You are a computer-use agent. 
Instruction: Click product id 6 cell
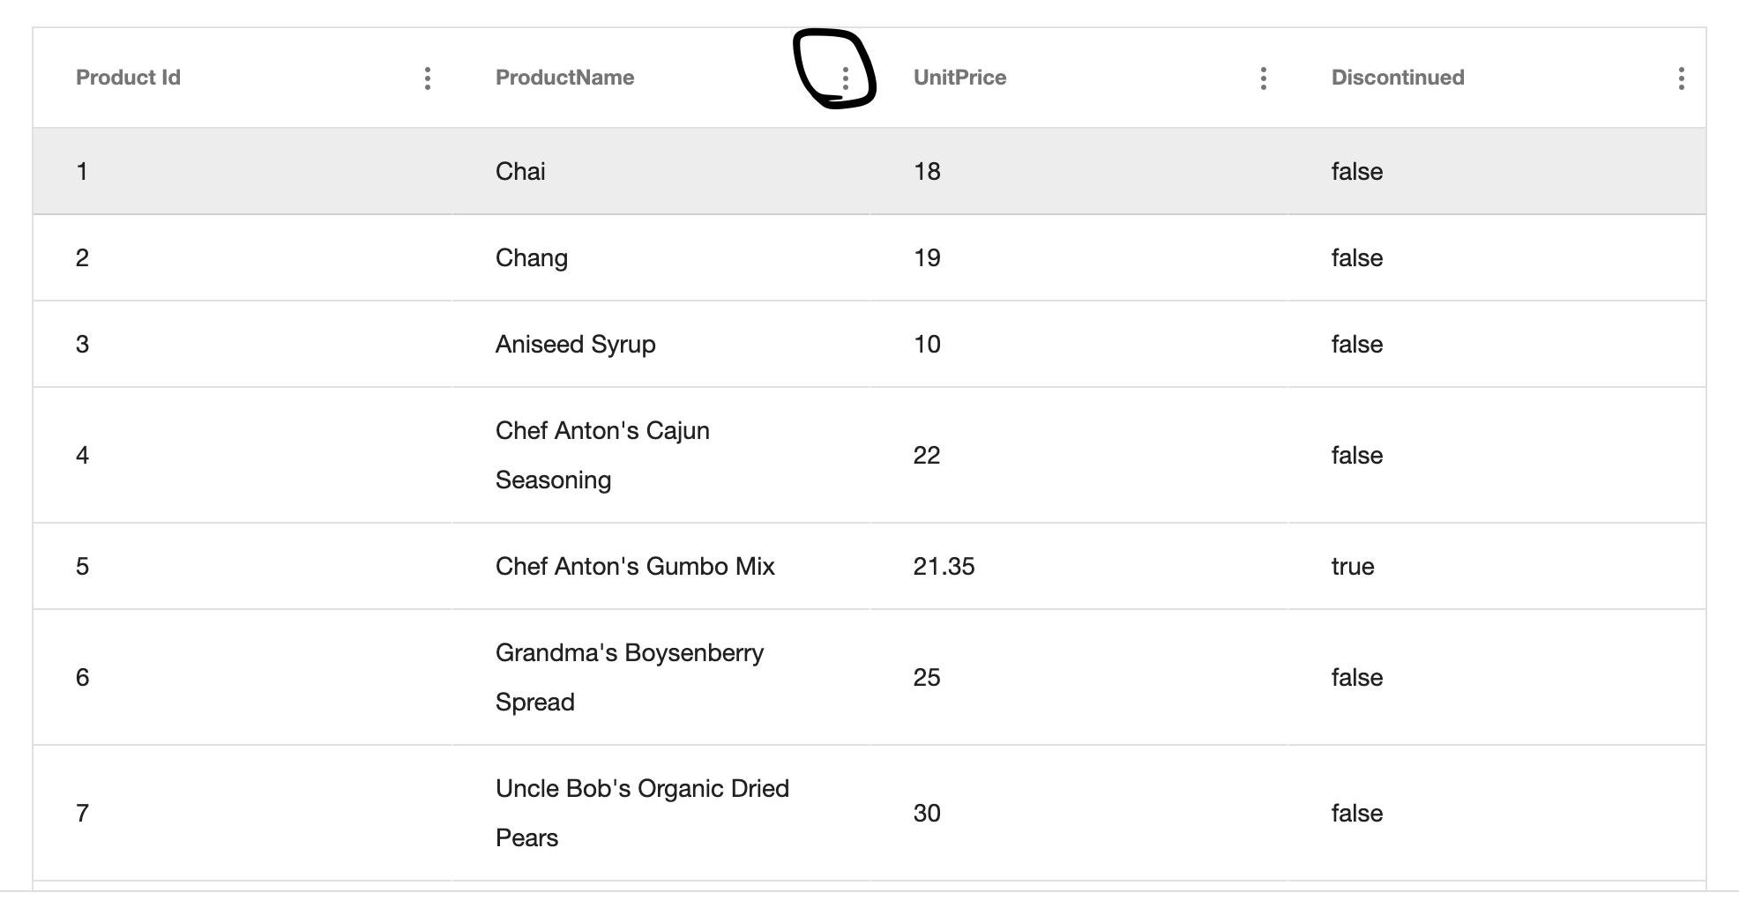click(83, 677)
